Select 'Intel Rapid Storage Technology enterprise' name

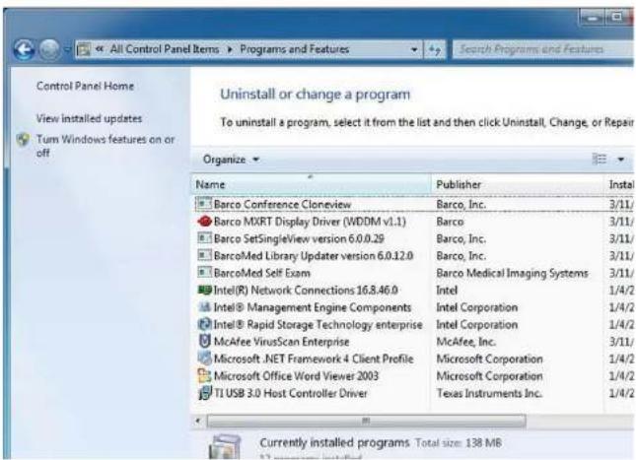click(x=318, y=325)
